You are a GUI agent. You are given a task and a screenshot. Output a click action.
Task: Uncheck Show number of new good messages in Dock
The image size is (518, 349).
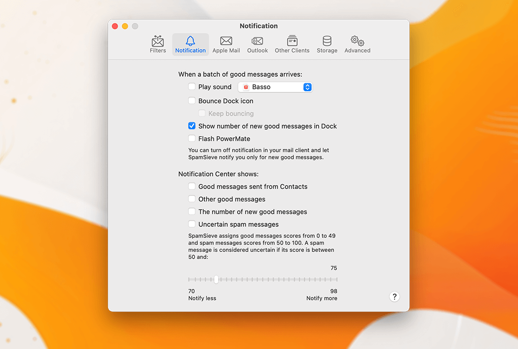pos(192,126)
